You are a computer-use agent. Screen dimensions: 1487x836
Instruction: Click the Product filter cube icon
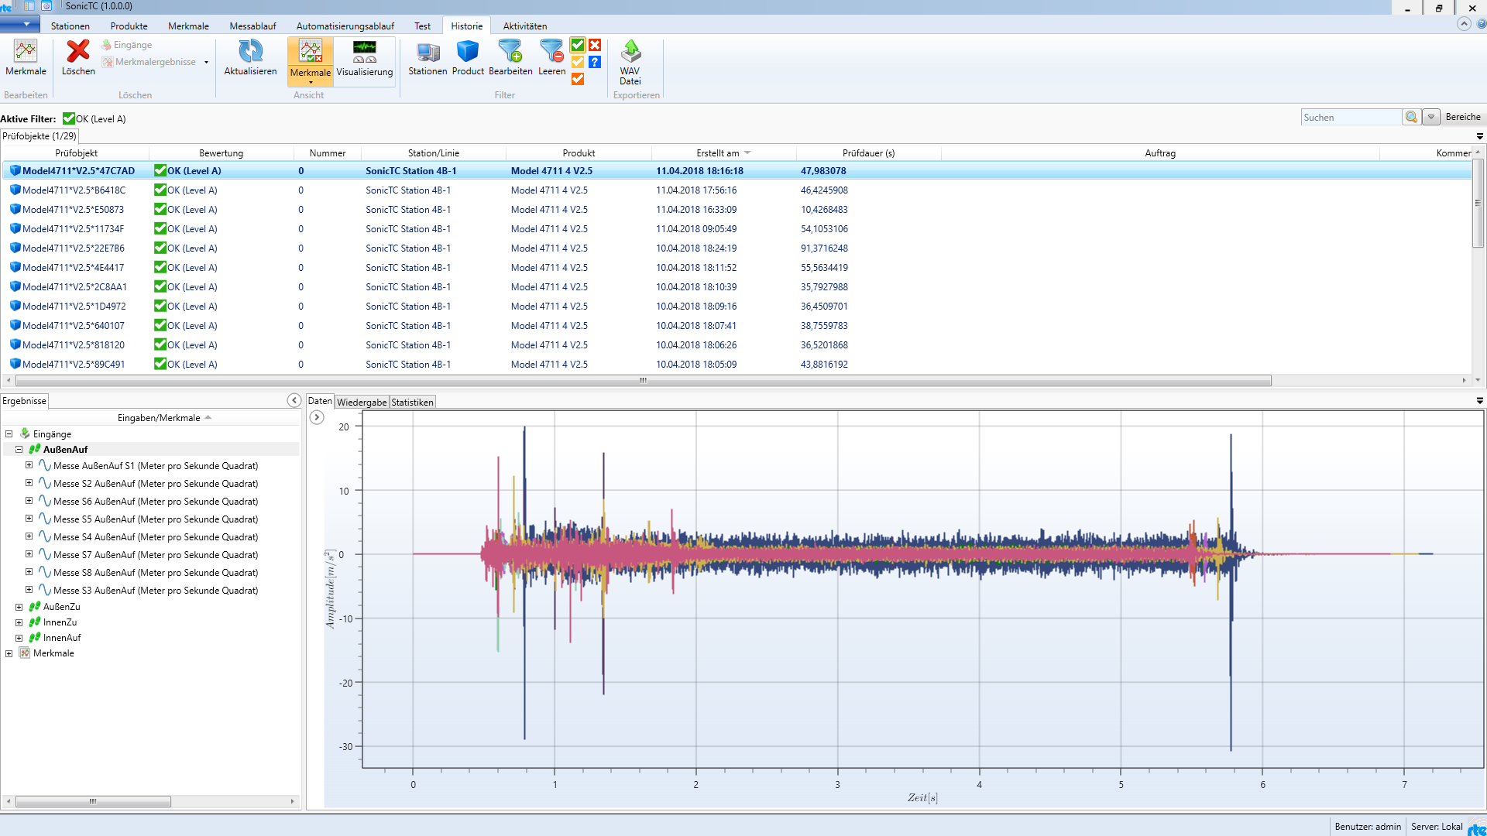click(x=468, y=52)
